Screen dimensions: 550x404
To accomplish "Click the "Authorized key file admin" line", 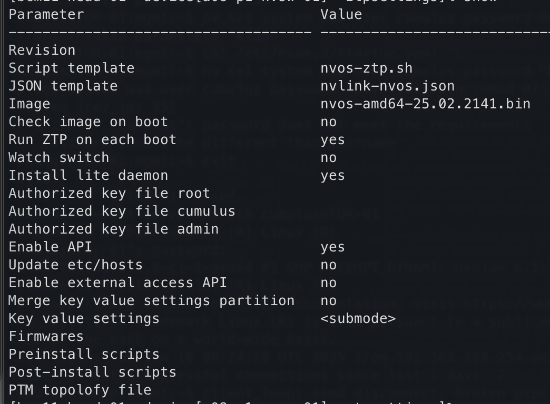I will point(113,229).
